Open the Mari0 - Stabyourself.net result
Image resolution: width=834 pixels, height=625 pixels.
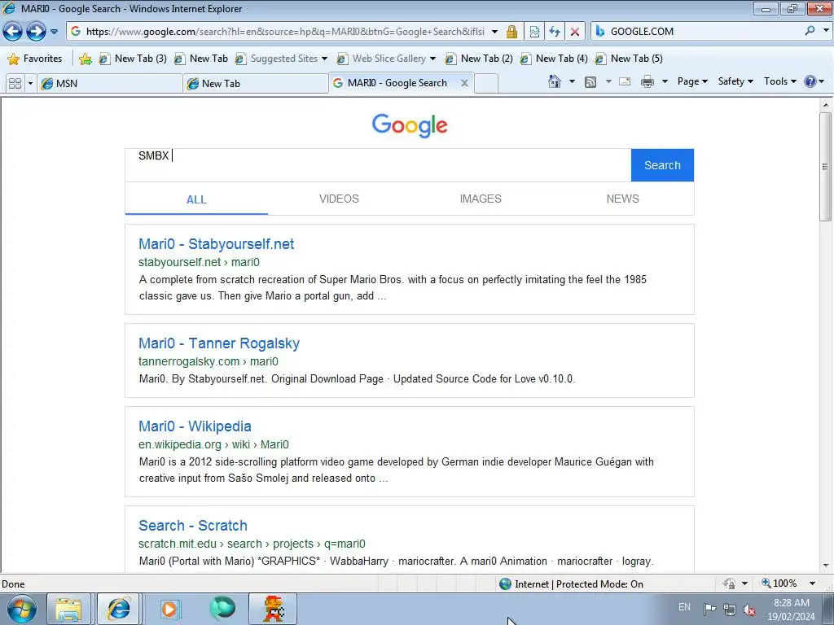tap(216, 244)
